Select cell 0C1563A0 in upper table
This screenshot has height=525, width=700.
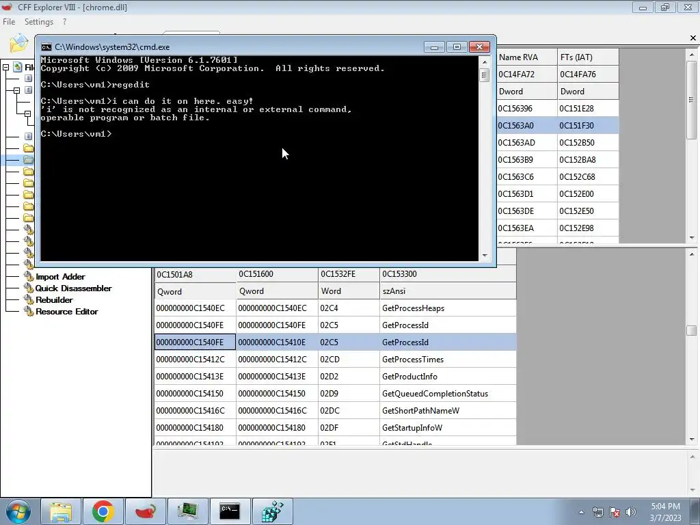[527, 126]
